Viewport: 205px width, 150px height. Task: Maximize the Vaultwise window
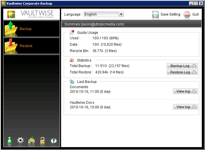(196, 3)
